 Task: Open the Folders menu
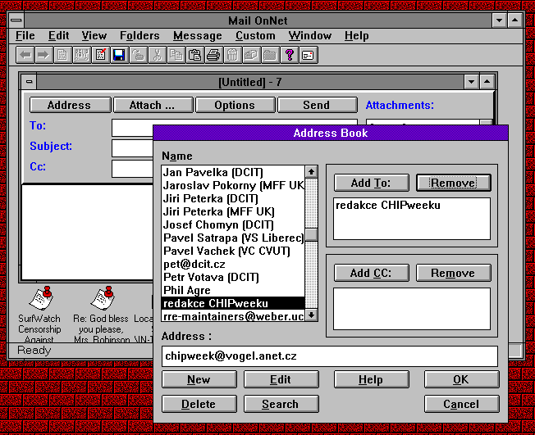coord(139,35)
